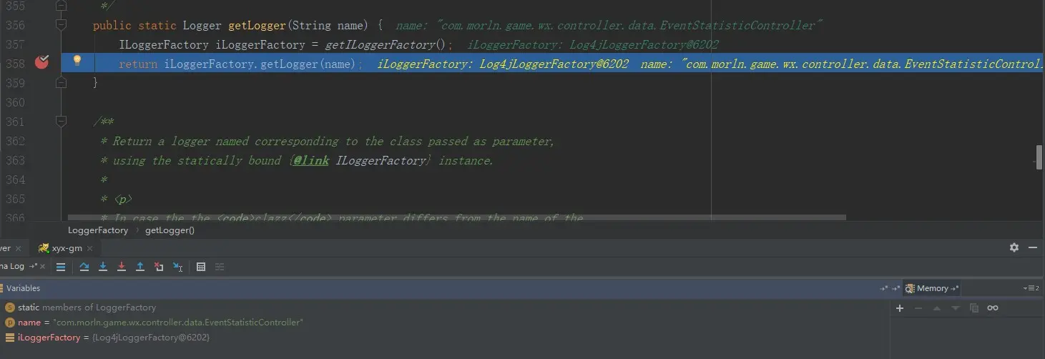Image resolution: width=1045 pixels, height=359 pixels.
Task: Close the xyx-gm debug tab
Action: tap(89, 249)
